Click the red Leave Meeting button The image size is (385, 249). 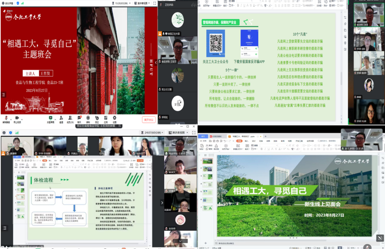point(149,120)
